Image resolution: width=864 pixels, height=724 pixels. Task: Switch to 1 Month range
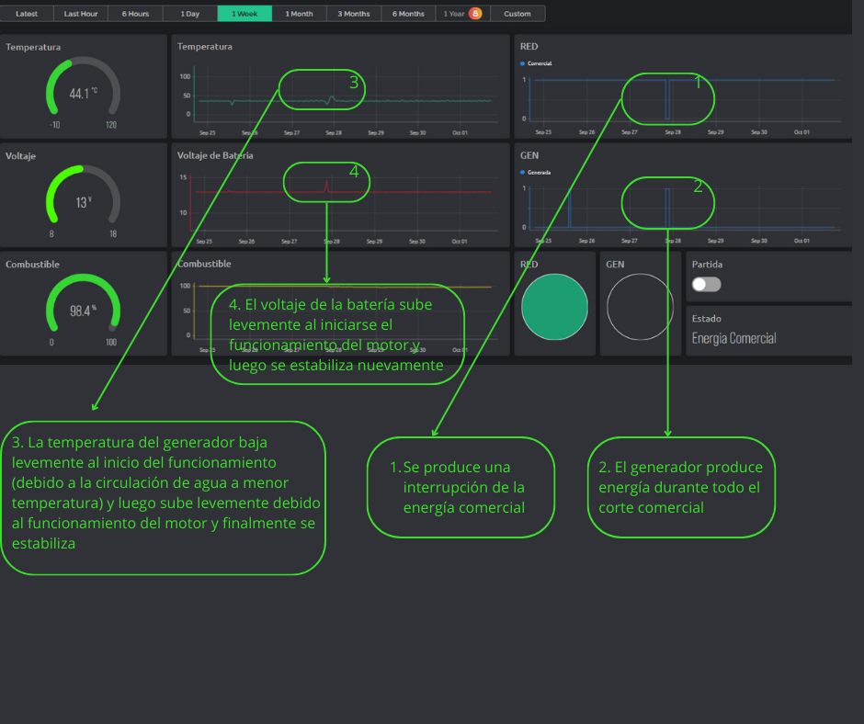pyautogui.click(x=300, y=14)
